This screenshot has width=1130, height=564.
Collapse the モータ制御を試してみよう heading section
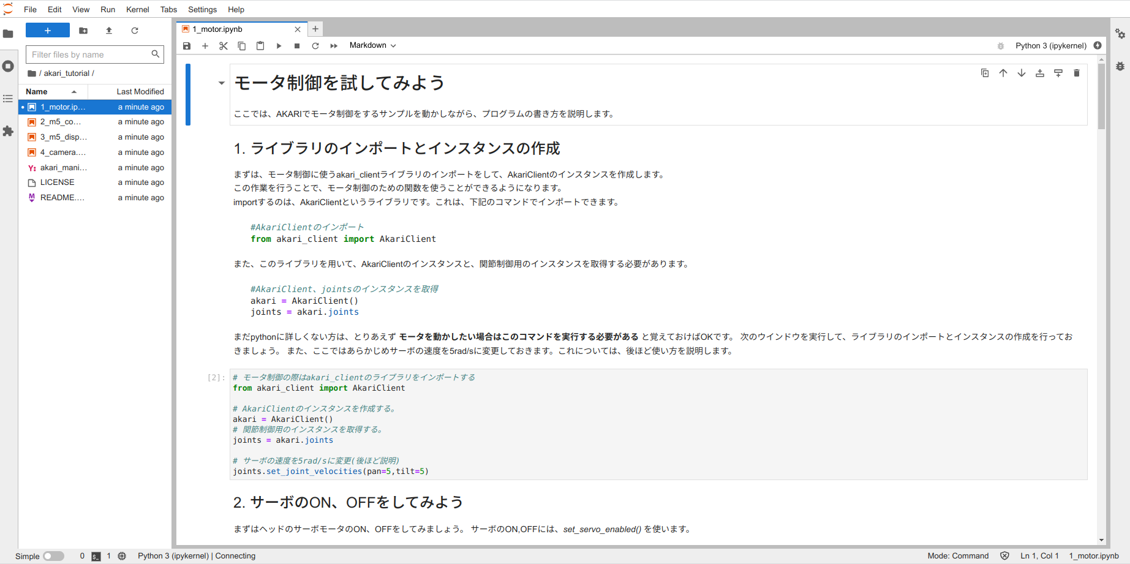pos(221,83)
